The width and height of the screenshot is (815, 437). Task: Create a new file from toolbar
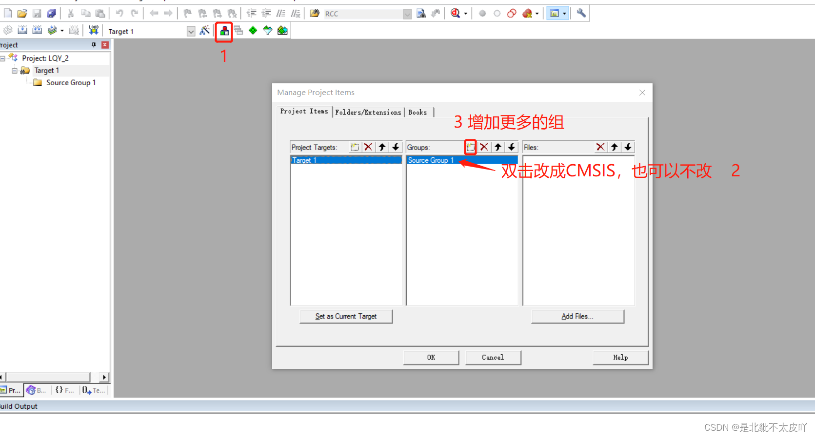click(x=8, y=13)
